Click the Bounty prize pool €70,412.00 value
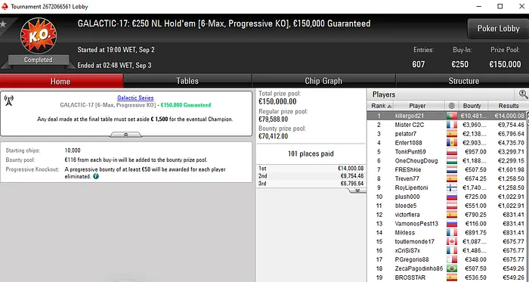The height and width of the screenshot is (282, 529). (274, 136)
